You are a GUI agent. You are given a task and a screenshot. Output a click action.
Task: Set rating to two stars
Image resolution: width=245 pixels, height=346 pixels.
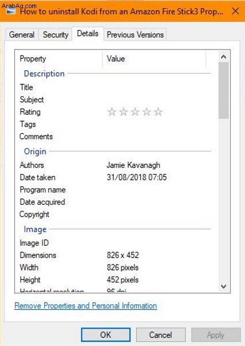tap(124, 112)
